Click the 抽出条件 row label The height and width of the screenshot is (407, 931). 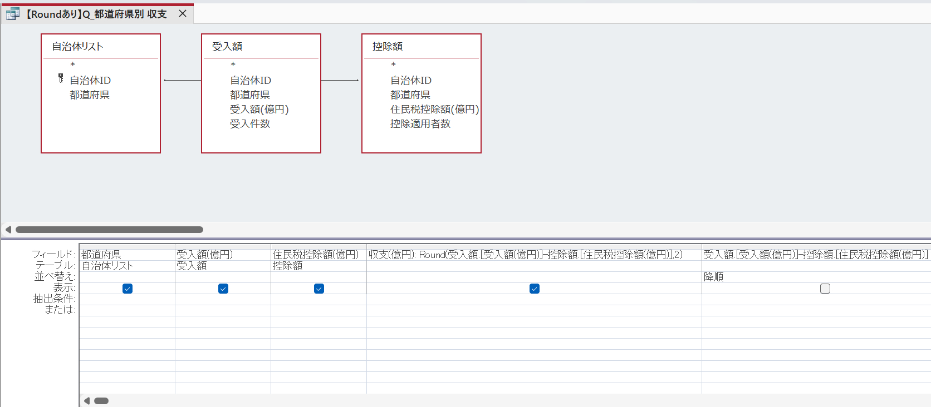(x=54, y=299)
